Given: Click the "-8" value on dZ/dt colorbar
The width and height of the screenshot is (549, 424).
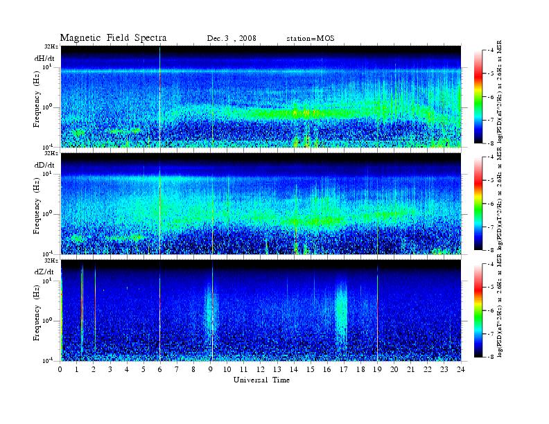Looking at the screenshot, I should [x=491, y=357].
